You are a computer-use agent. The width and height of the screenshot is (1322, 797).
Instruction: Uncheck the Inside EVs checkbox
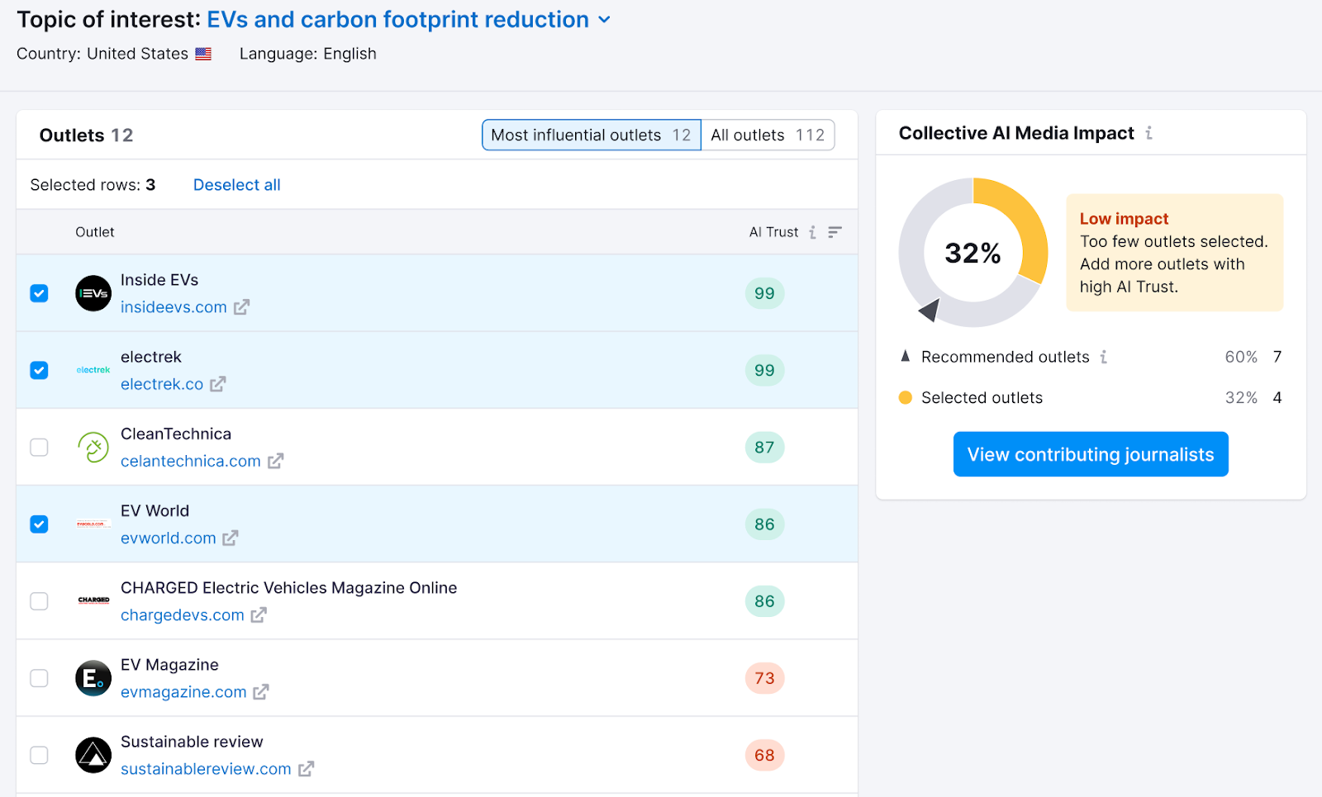[x=39, y=293]
